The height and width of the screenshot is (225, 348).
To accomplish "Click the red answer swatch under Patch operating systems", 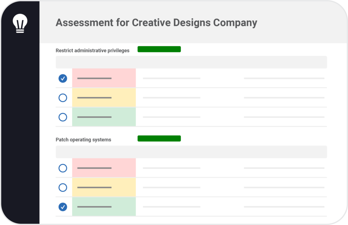I will click(x=104, y=168).
